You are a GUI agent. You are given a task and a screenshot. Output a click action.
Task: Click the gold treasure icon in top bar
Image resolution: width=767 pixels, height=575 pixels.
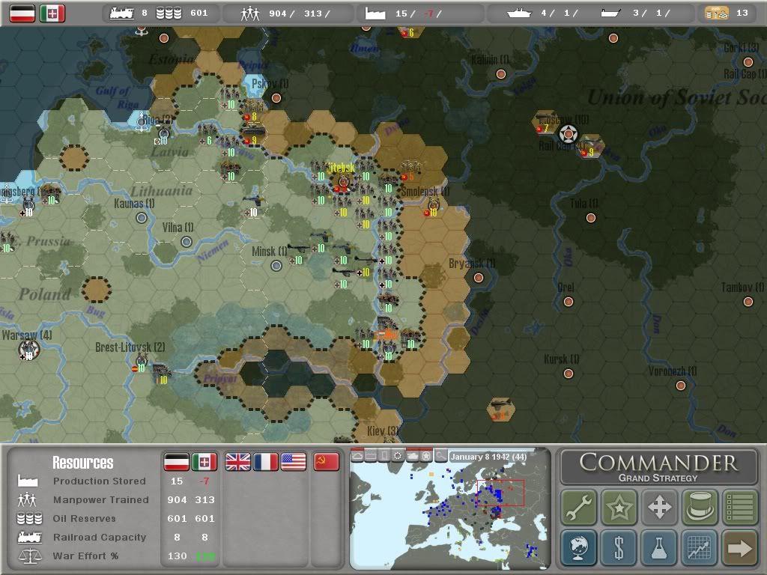click(x=717, y=13)
